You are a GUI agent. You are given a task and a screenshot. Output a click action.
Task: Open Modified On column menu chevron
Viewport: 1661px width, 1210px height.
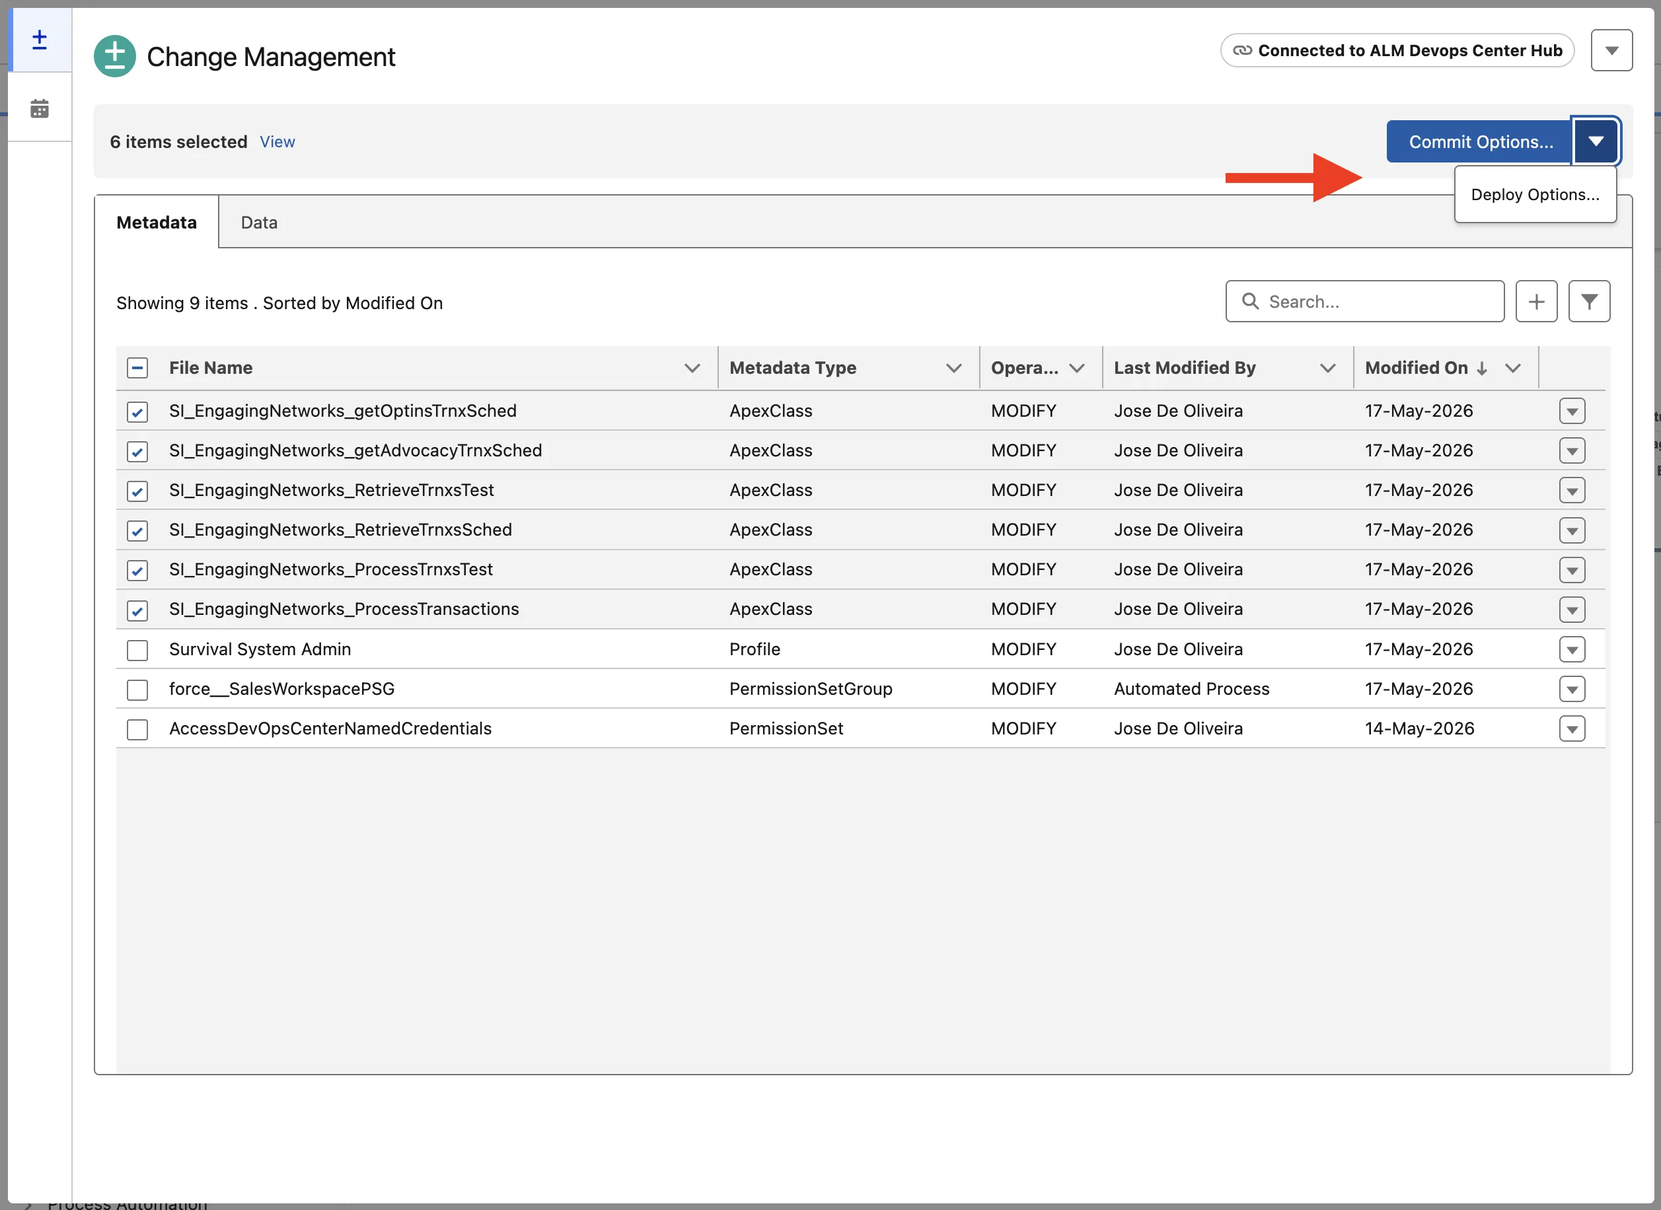coord(1512,368)
